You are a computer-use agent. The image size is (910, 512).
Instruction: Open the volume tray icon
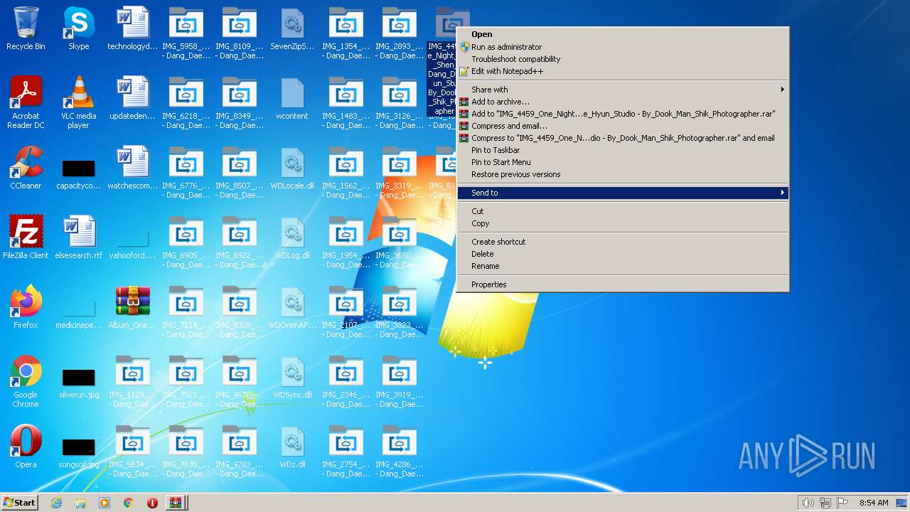coord(808,503)
